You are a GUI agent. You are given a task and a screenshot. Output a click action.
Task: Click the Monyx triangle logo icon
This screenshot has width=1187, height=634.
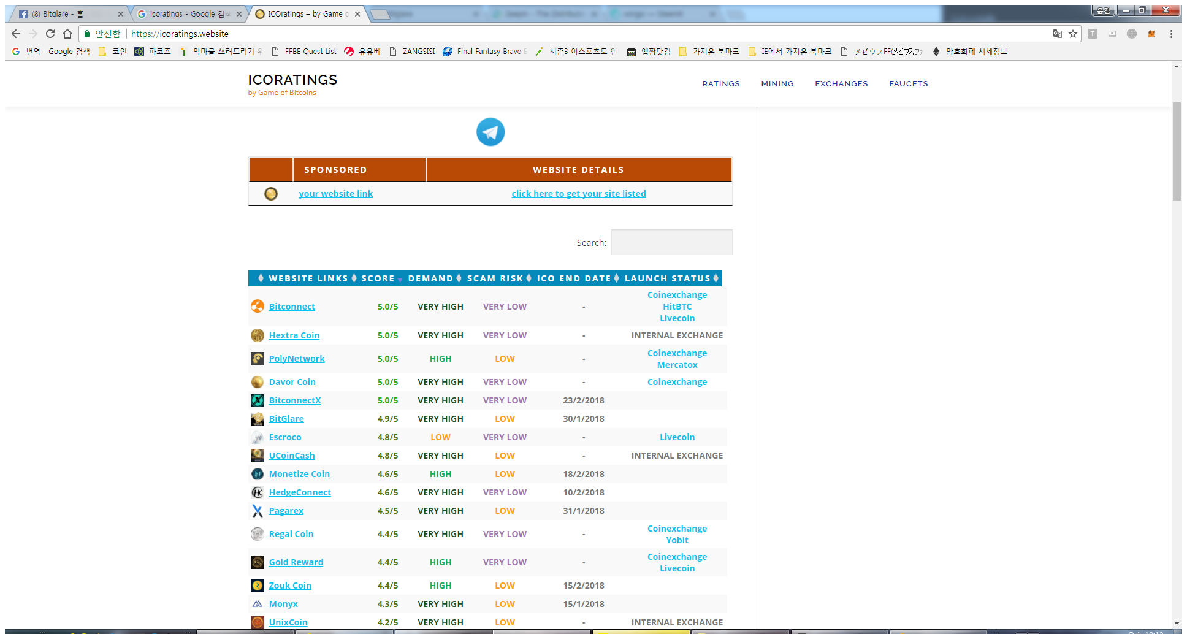258,604
